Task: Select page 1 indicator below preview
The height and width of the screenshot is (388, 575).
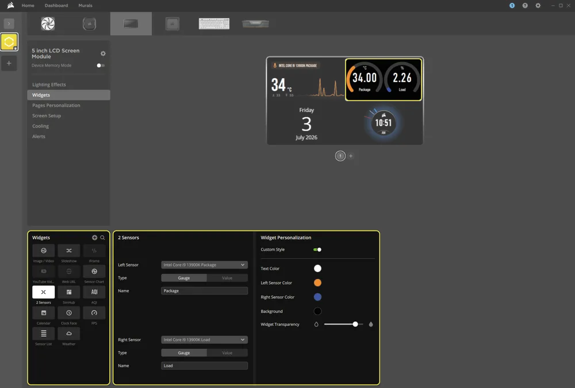Action: pyautogui.click(x=340, y=156)
